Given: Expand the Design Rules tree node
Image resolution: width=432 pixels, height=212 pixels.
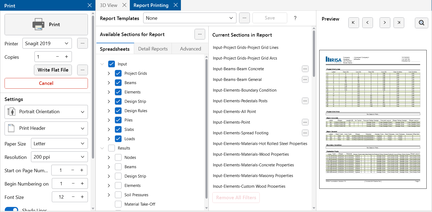Looking at the screenshot, I should click(x=109, y=111).
